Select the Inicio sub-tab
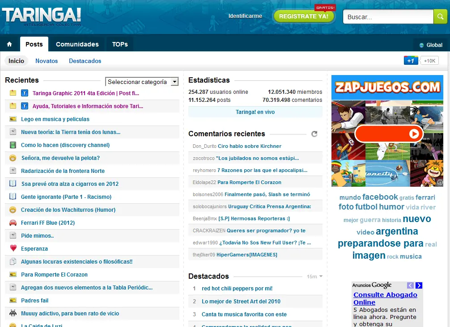Screen dimensions: 450x327 point(17,61)
